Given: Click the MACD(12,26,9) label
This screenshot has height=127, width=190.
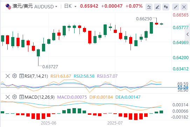Looking at the screenshot, I should coord(40,97).
